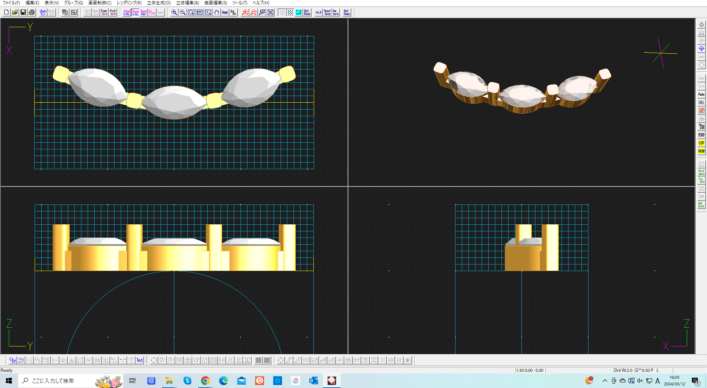This screenshot has height=388, width=707.
Task: Click the Set Home button
Action: tap(347, 12)
